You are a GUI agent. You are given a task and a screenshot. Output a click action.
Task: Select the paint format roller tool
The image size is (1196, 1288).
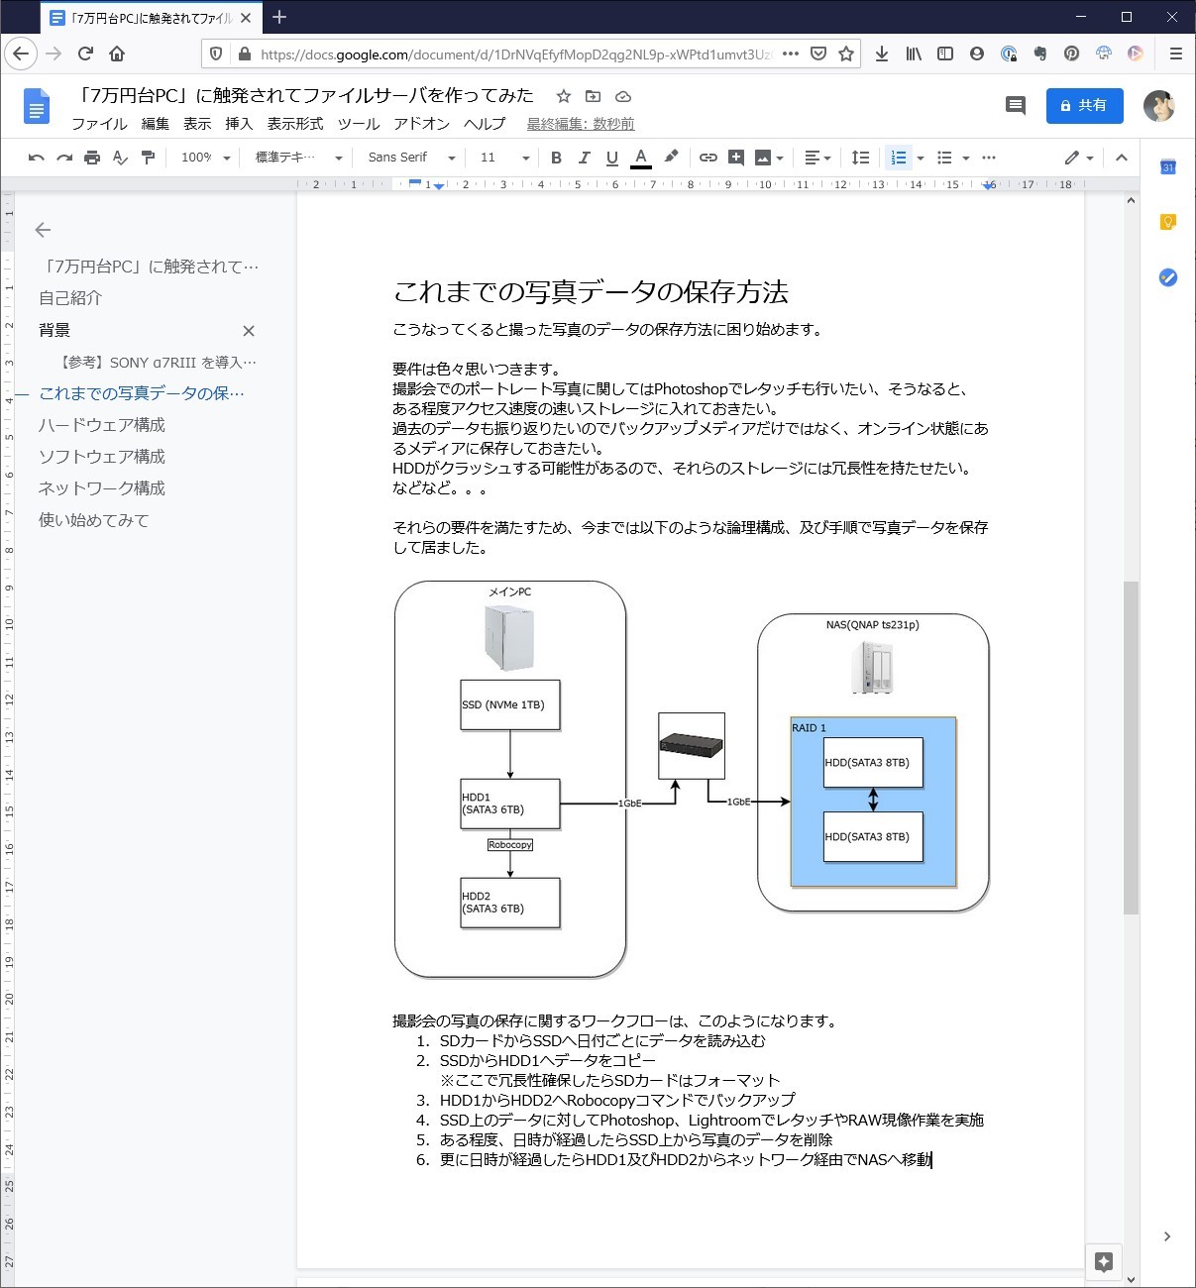148,158
